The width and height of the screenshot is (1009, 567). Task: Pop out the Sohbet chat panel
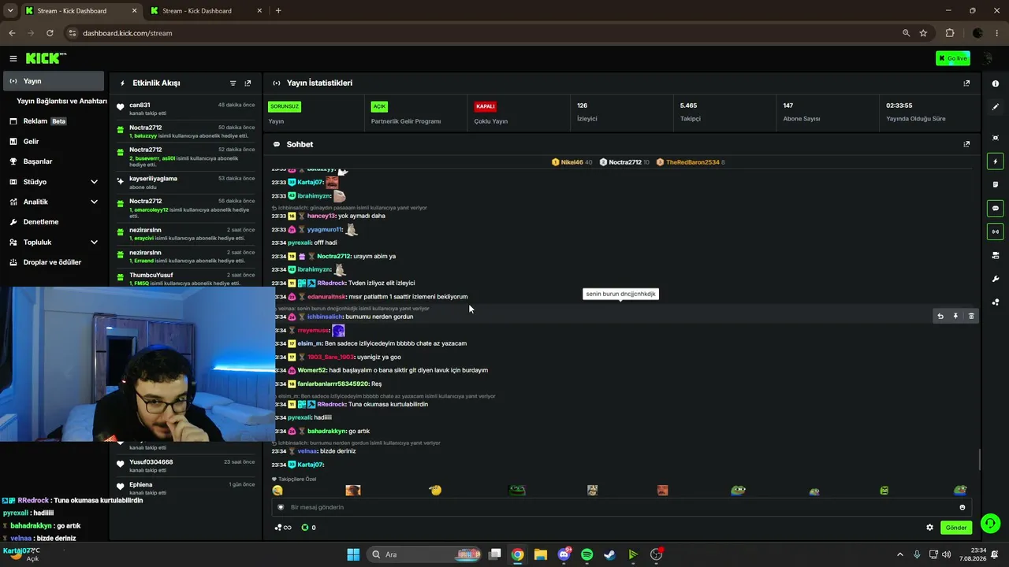[x=966, y=144]
